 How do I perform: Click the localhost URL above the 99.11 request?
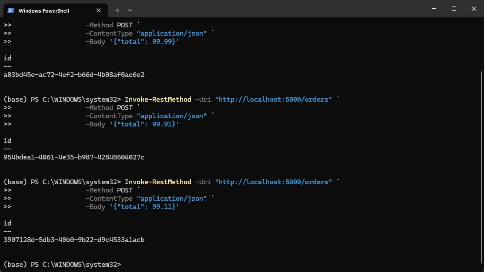pyautogui.click(x=273, y=182)
